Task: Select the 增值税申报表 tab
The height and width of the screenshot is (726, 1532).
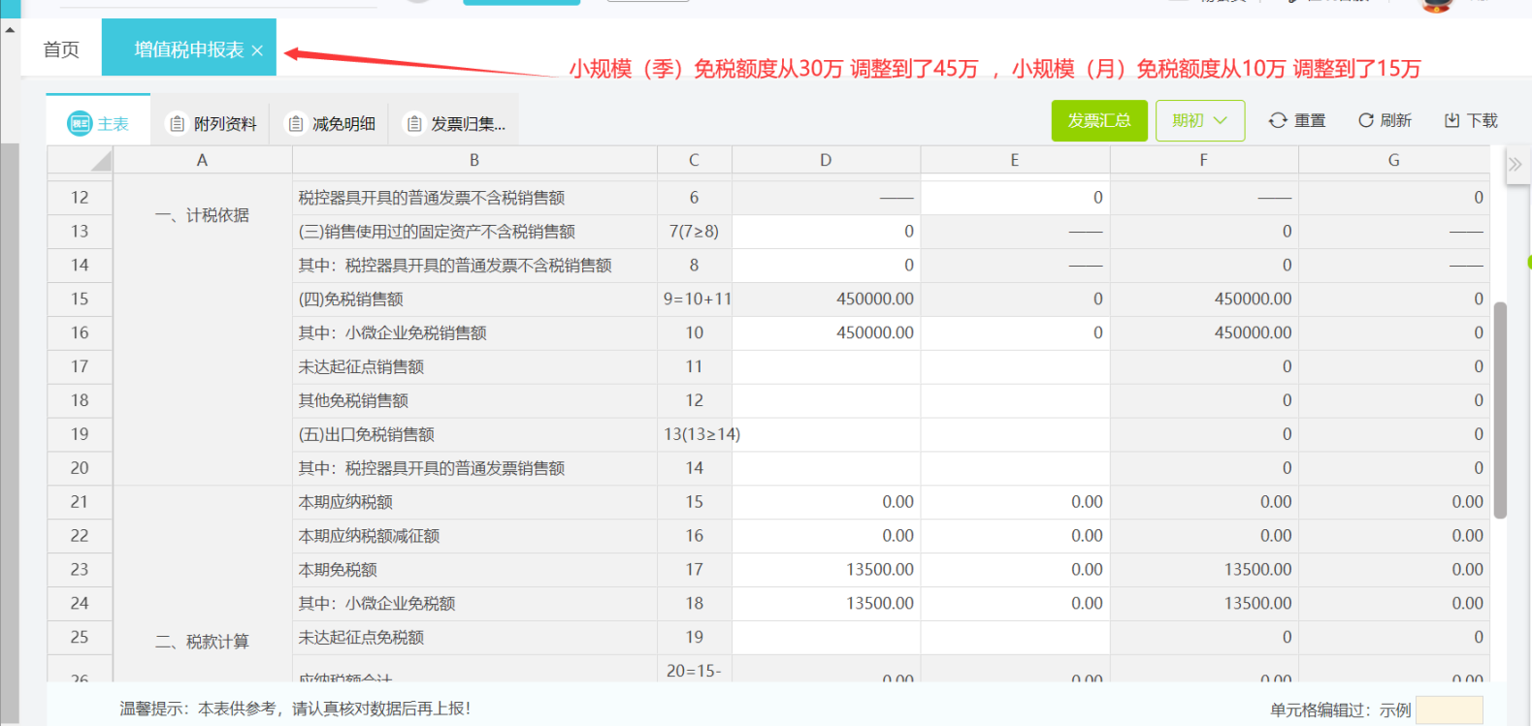Action: click(x=188, y=49)
